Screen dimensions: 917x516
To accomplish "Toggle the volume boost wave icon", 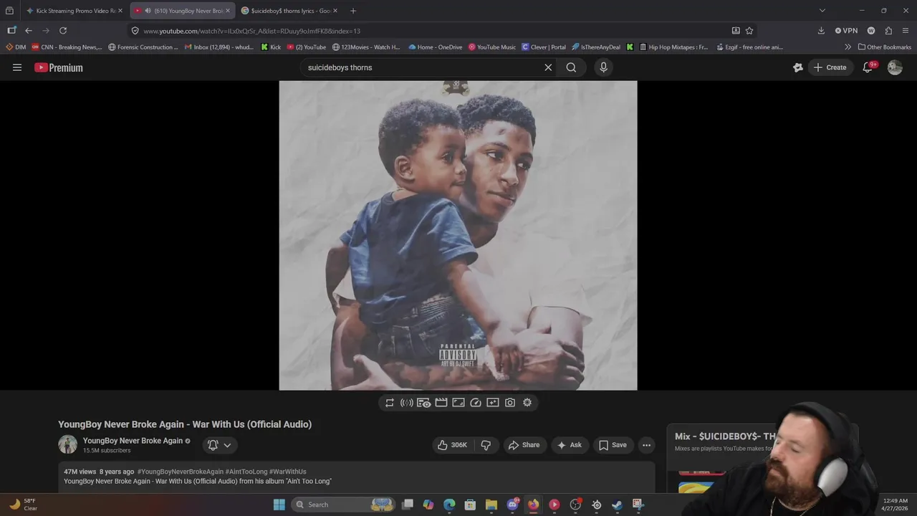I will tap(407, 403).
